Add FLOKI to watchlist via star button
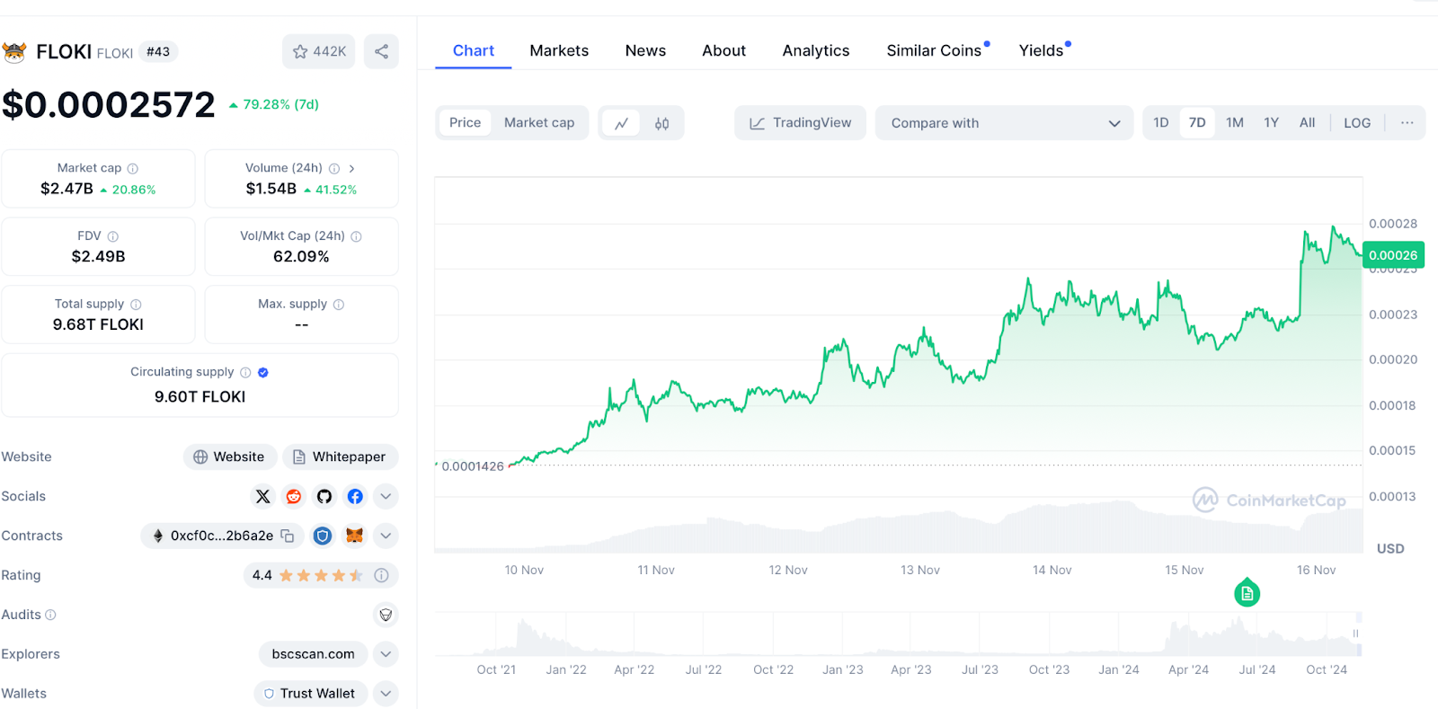Image resolution: width=1438 pixels, height=709 pixels. 319,51
